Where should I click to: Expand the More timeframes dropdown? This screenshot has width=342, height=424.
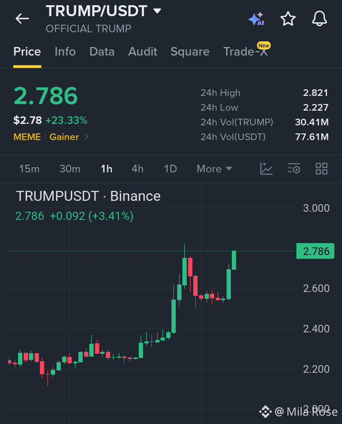[214, 169]
